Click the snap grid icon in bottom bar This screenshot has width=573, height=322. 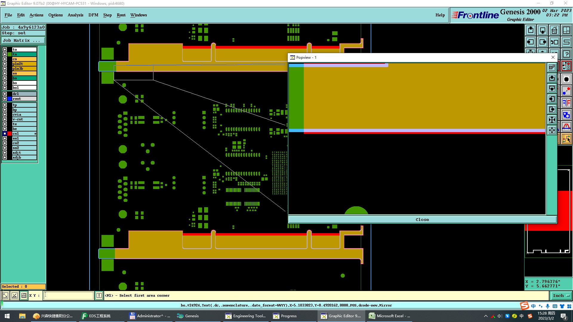(x=24, y=295)
